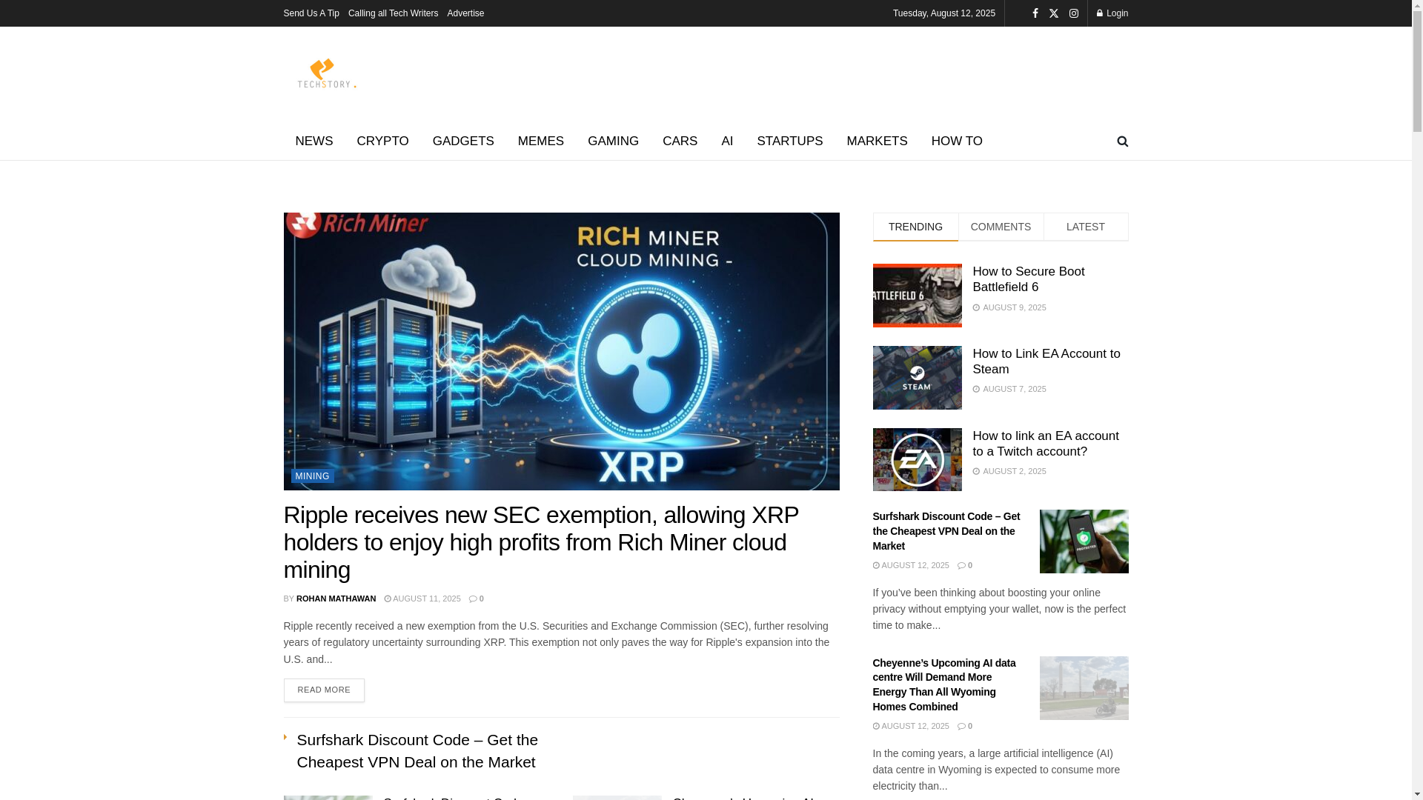1423x800 pixels.
Task: Go to the STARTUPS menu
Action: point(789,141)
